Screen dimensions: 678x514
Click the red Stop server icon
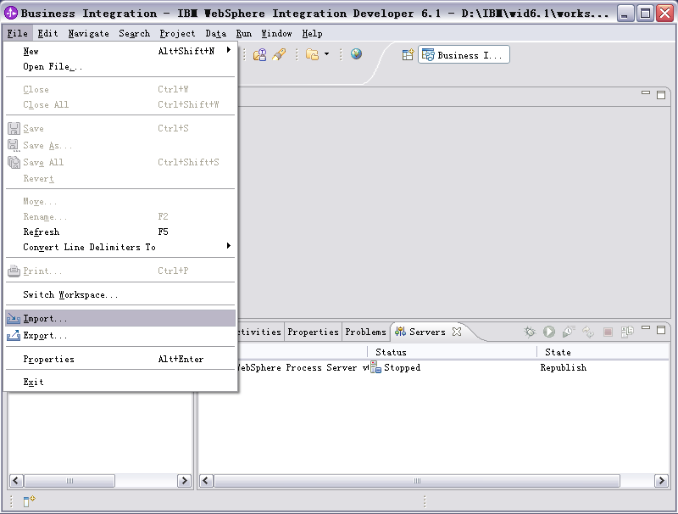tap(608, 332)
